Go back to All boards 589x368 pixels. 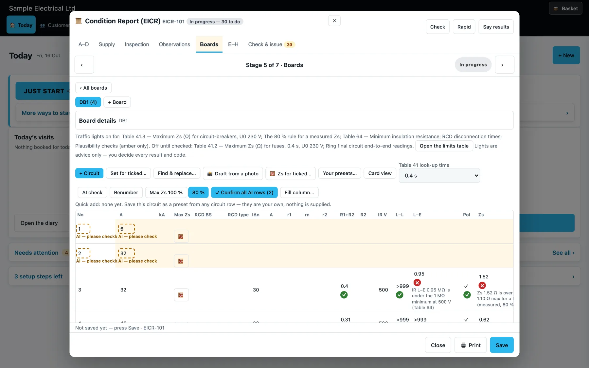pos(94,88)
